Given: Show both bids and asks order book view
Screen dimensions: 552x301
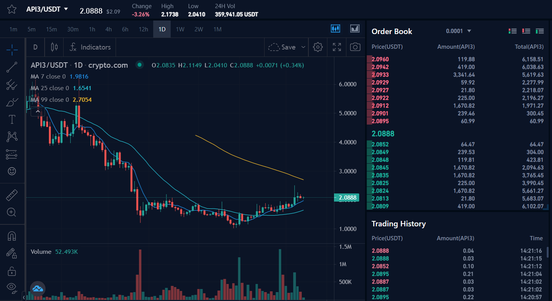Looking at the screenshot, I should tap(512, 31).
